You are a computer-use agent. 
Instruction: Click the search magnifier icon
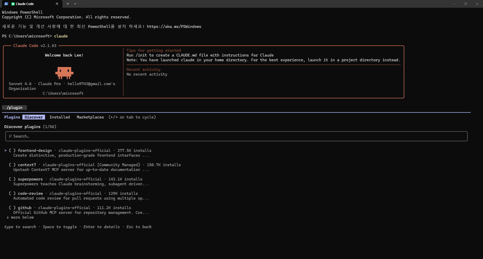[x=10, y=136]
